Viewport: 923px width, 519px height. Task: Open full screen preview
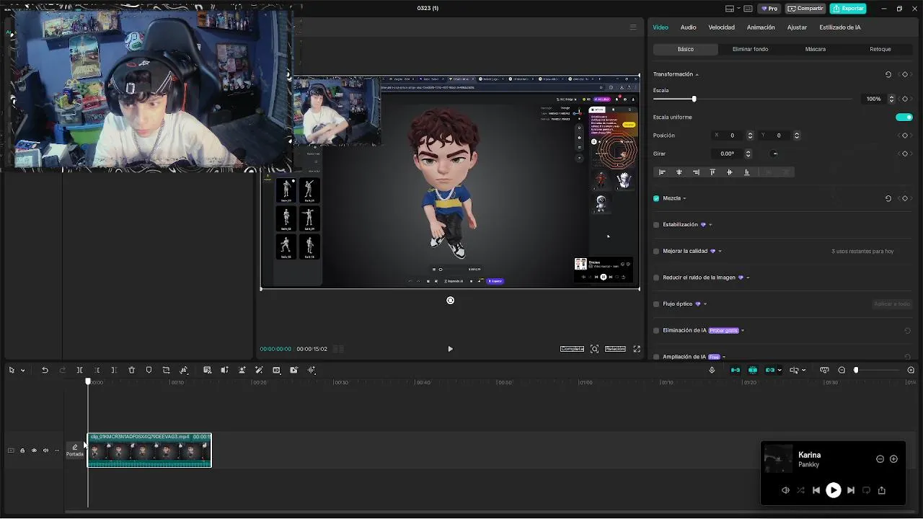tap(637, 349)
